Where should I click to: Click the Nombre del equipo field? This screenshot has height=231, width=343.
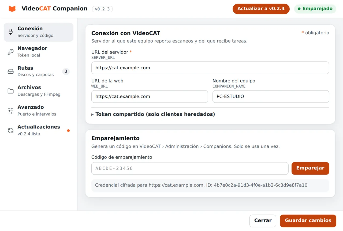pos(271,97)
